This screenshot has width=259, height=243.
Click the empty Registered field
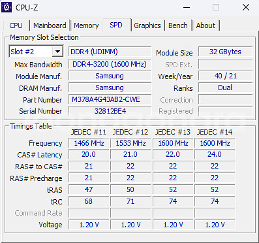click(x=225, y=111)
